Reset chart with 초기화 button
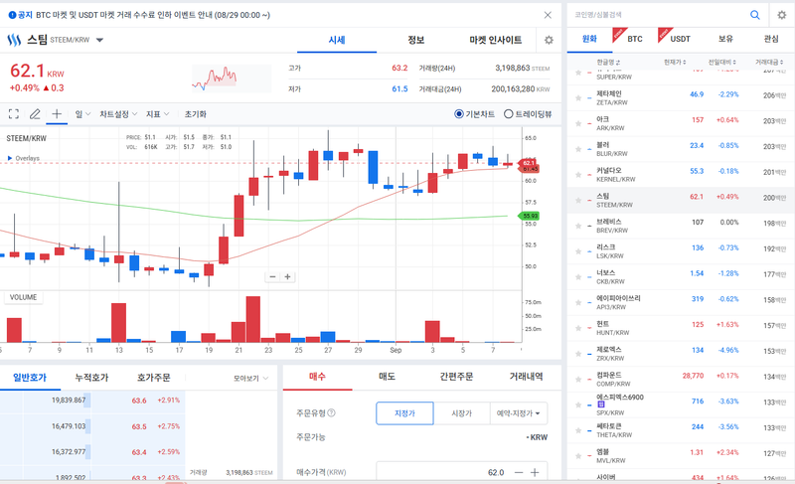 pyautogui.click(x=195, y=114)
